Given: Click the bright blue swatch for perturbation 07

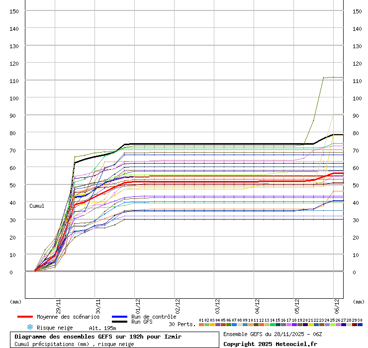Looking at the screenshot, I should point(234,325).
